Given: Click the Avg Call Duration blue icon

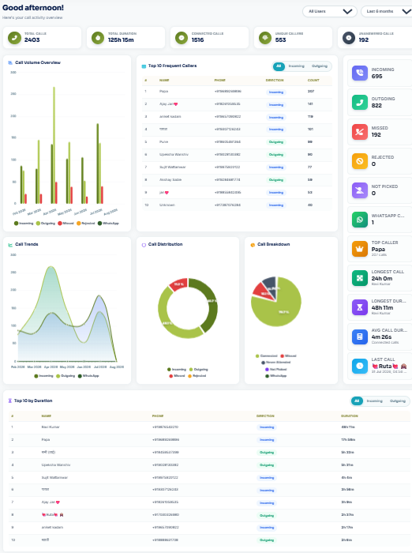Looking at the screenshot, I should tap(359, 337).
